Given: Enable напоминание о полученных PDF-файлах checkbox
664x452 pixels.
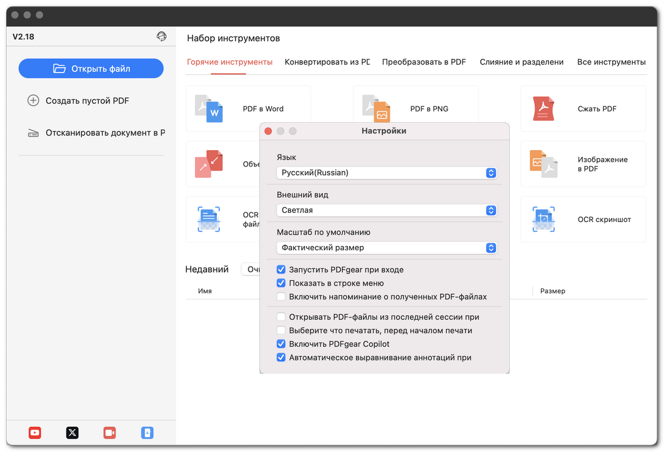Looking at the screenshot, I should click(x=281, y=296).
